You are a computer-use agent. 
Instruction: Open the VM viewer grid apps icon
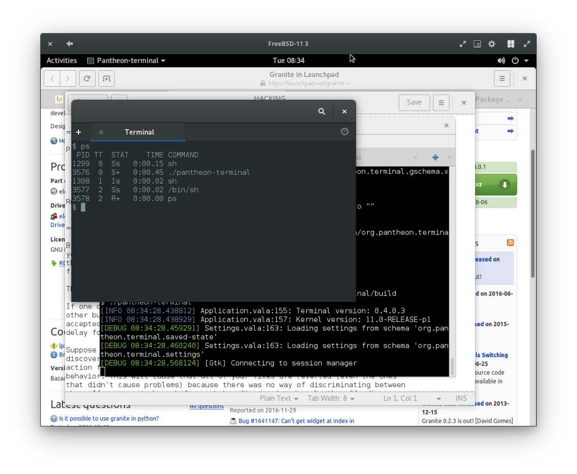(511, 44)
